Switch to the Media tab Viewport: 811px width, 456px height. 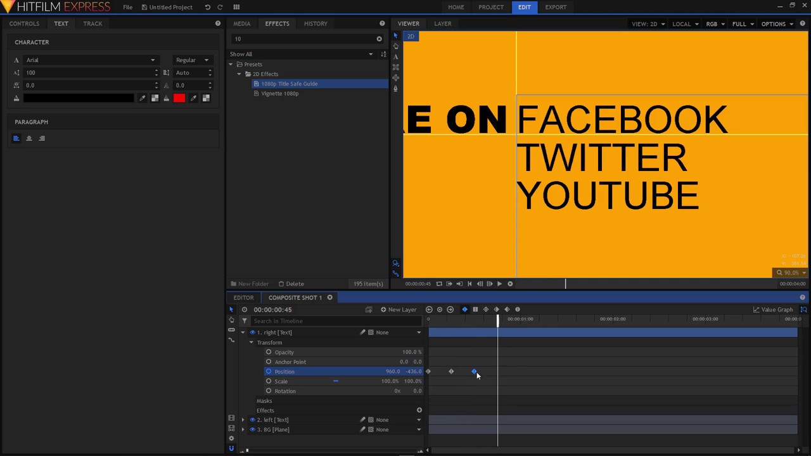[x=241, y=23]
